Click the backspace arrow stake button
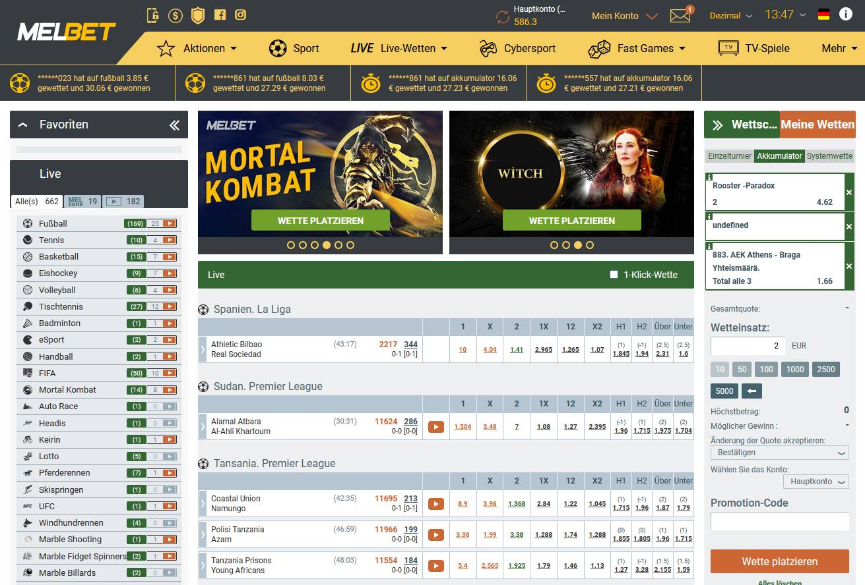 (752, 391)
